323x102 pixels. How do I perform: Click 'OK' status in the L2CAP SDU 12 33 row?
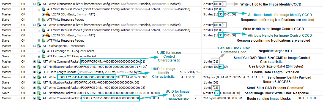(23, 14)
